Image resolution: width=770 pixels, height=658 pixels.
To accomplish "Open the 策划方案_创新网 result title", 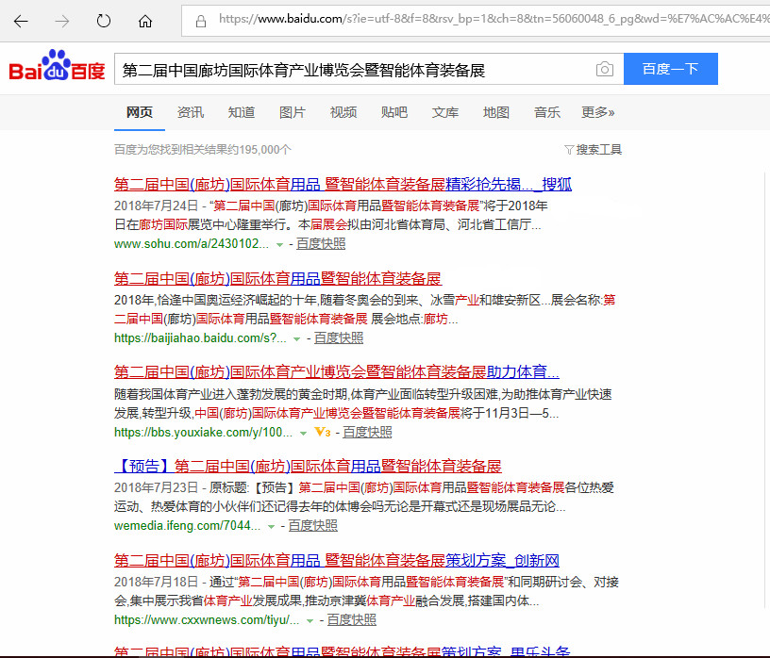I will [337, 560].
